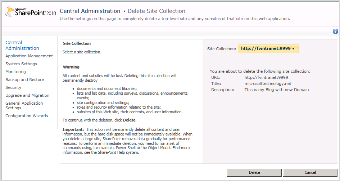Click the 'Select a site collection.' text
Viewport: 340px width, 181px height.
(x=82, y=52)
